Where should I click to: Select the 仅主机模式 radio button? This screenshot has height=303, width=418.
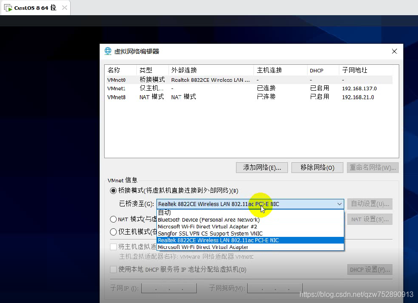113,232
